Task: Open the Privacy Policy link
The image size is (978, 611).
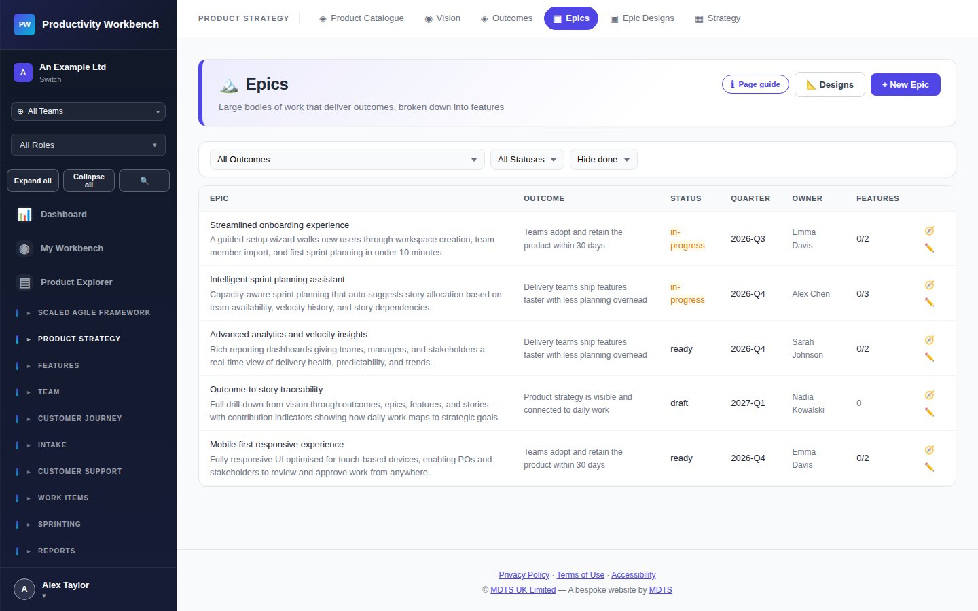Action: [524, 575]
